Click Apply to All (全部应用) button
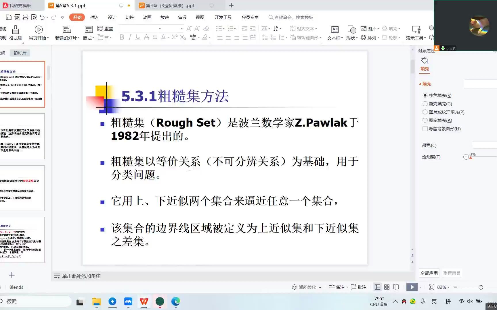 tap(429, 273)
